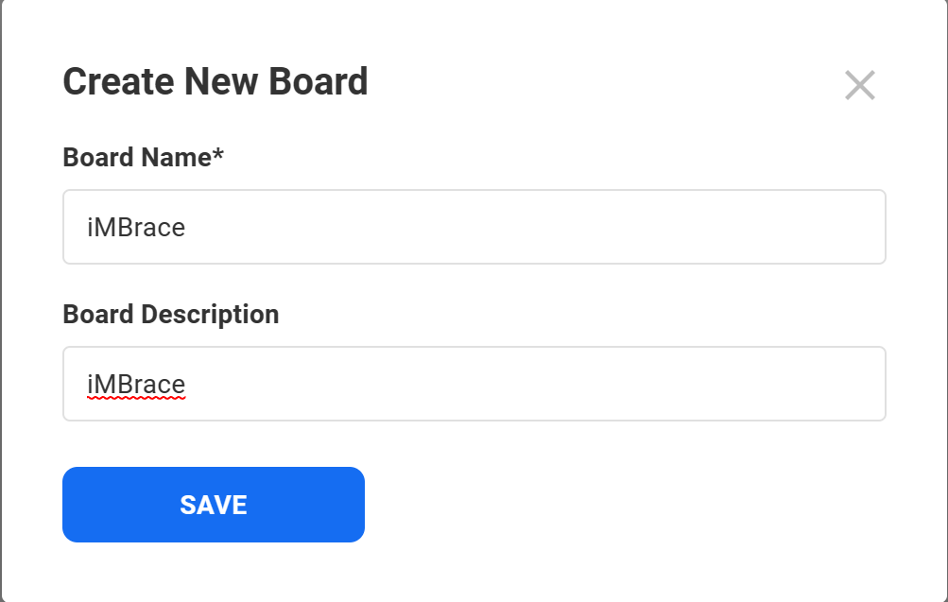Click the "Board Name*" label
Screen dimensions: 948x602
coord(143,157)
